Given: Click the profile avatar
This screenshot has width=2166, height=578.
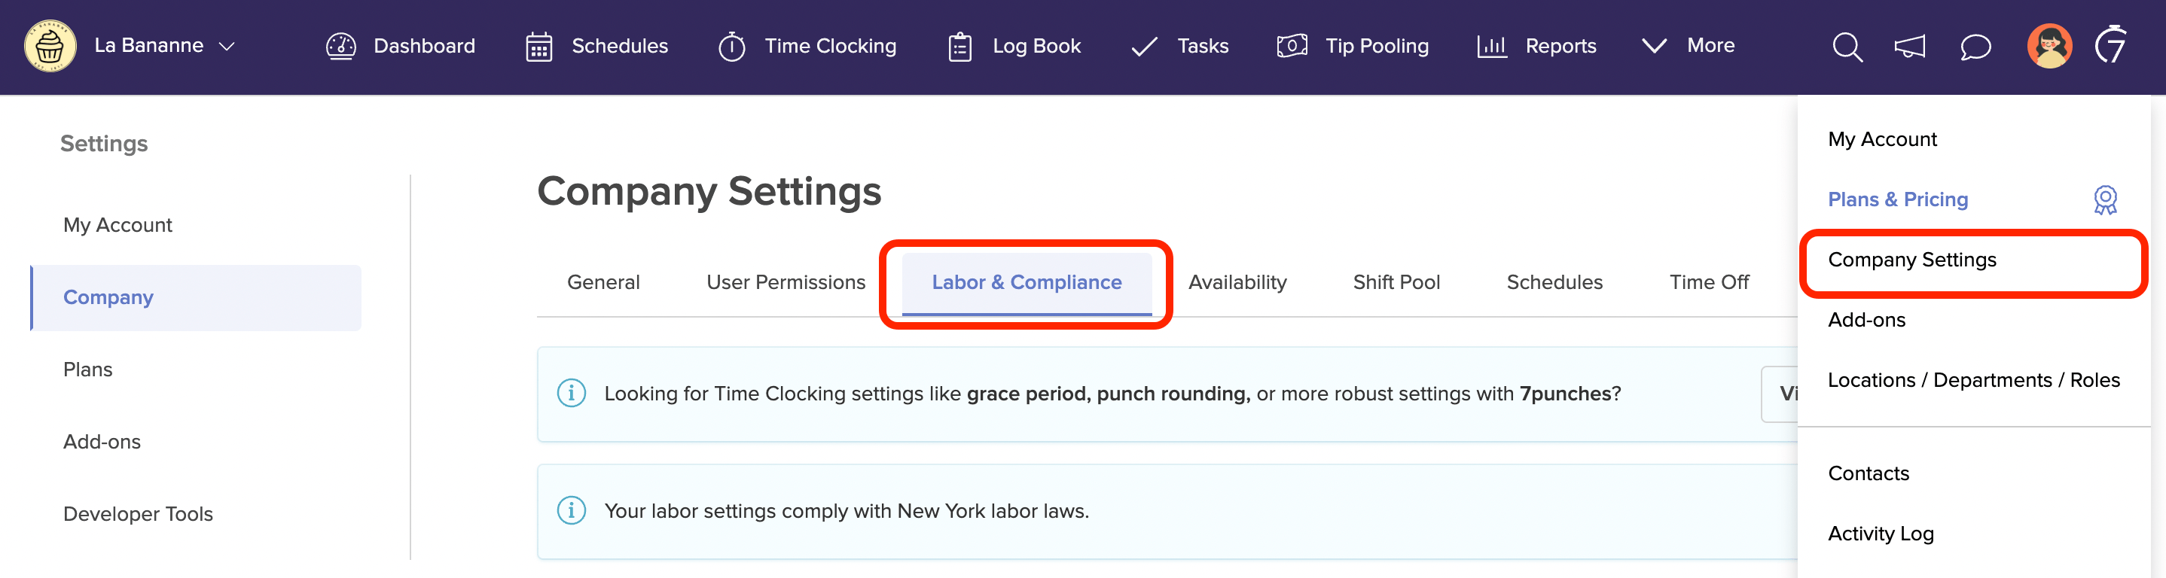Looking at the screenshot, I should click(x=2049, y=47).
